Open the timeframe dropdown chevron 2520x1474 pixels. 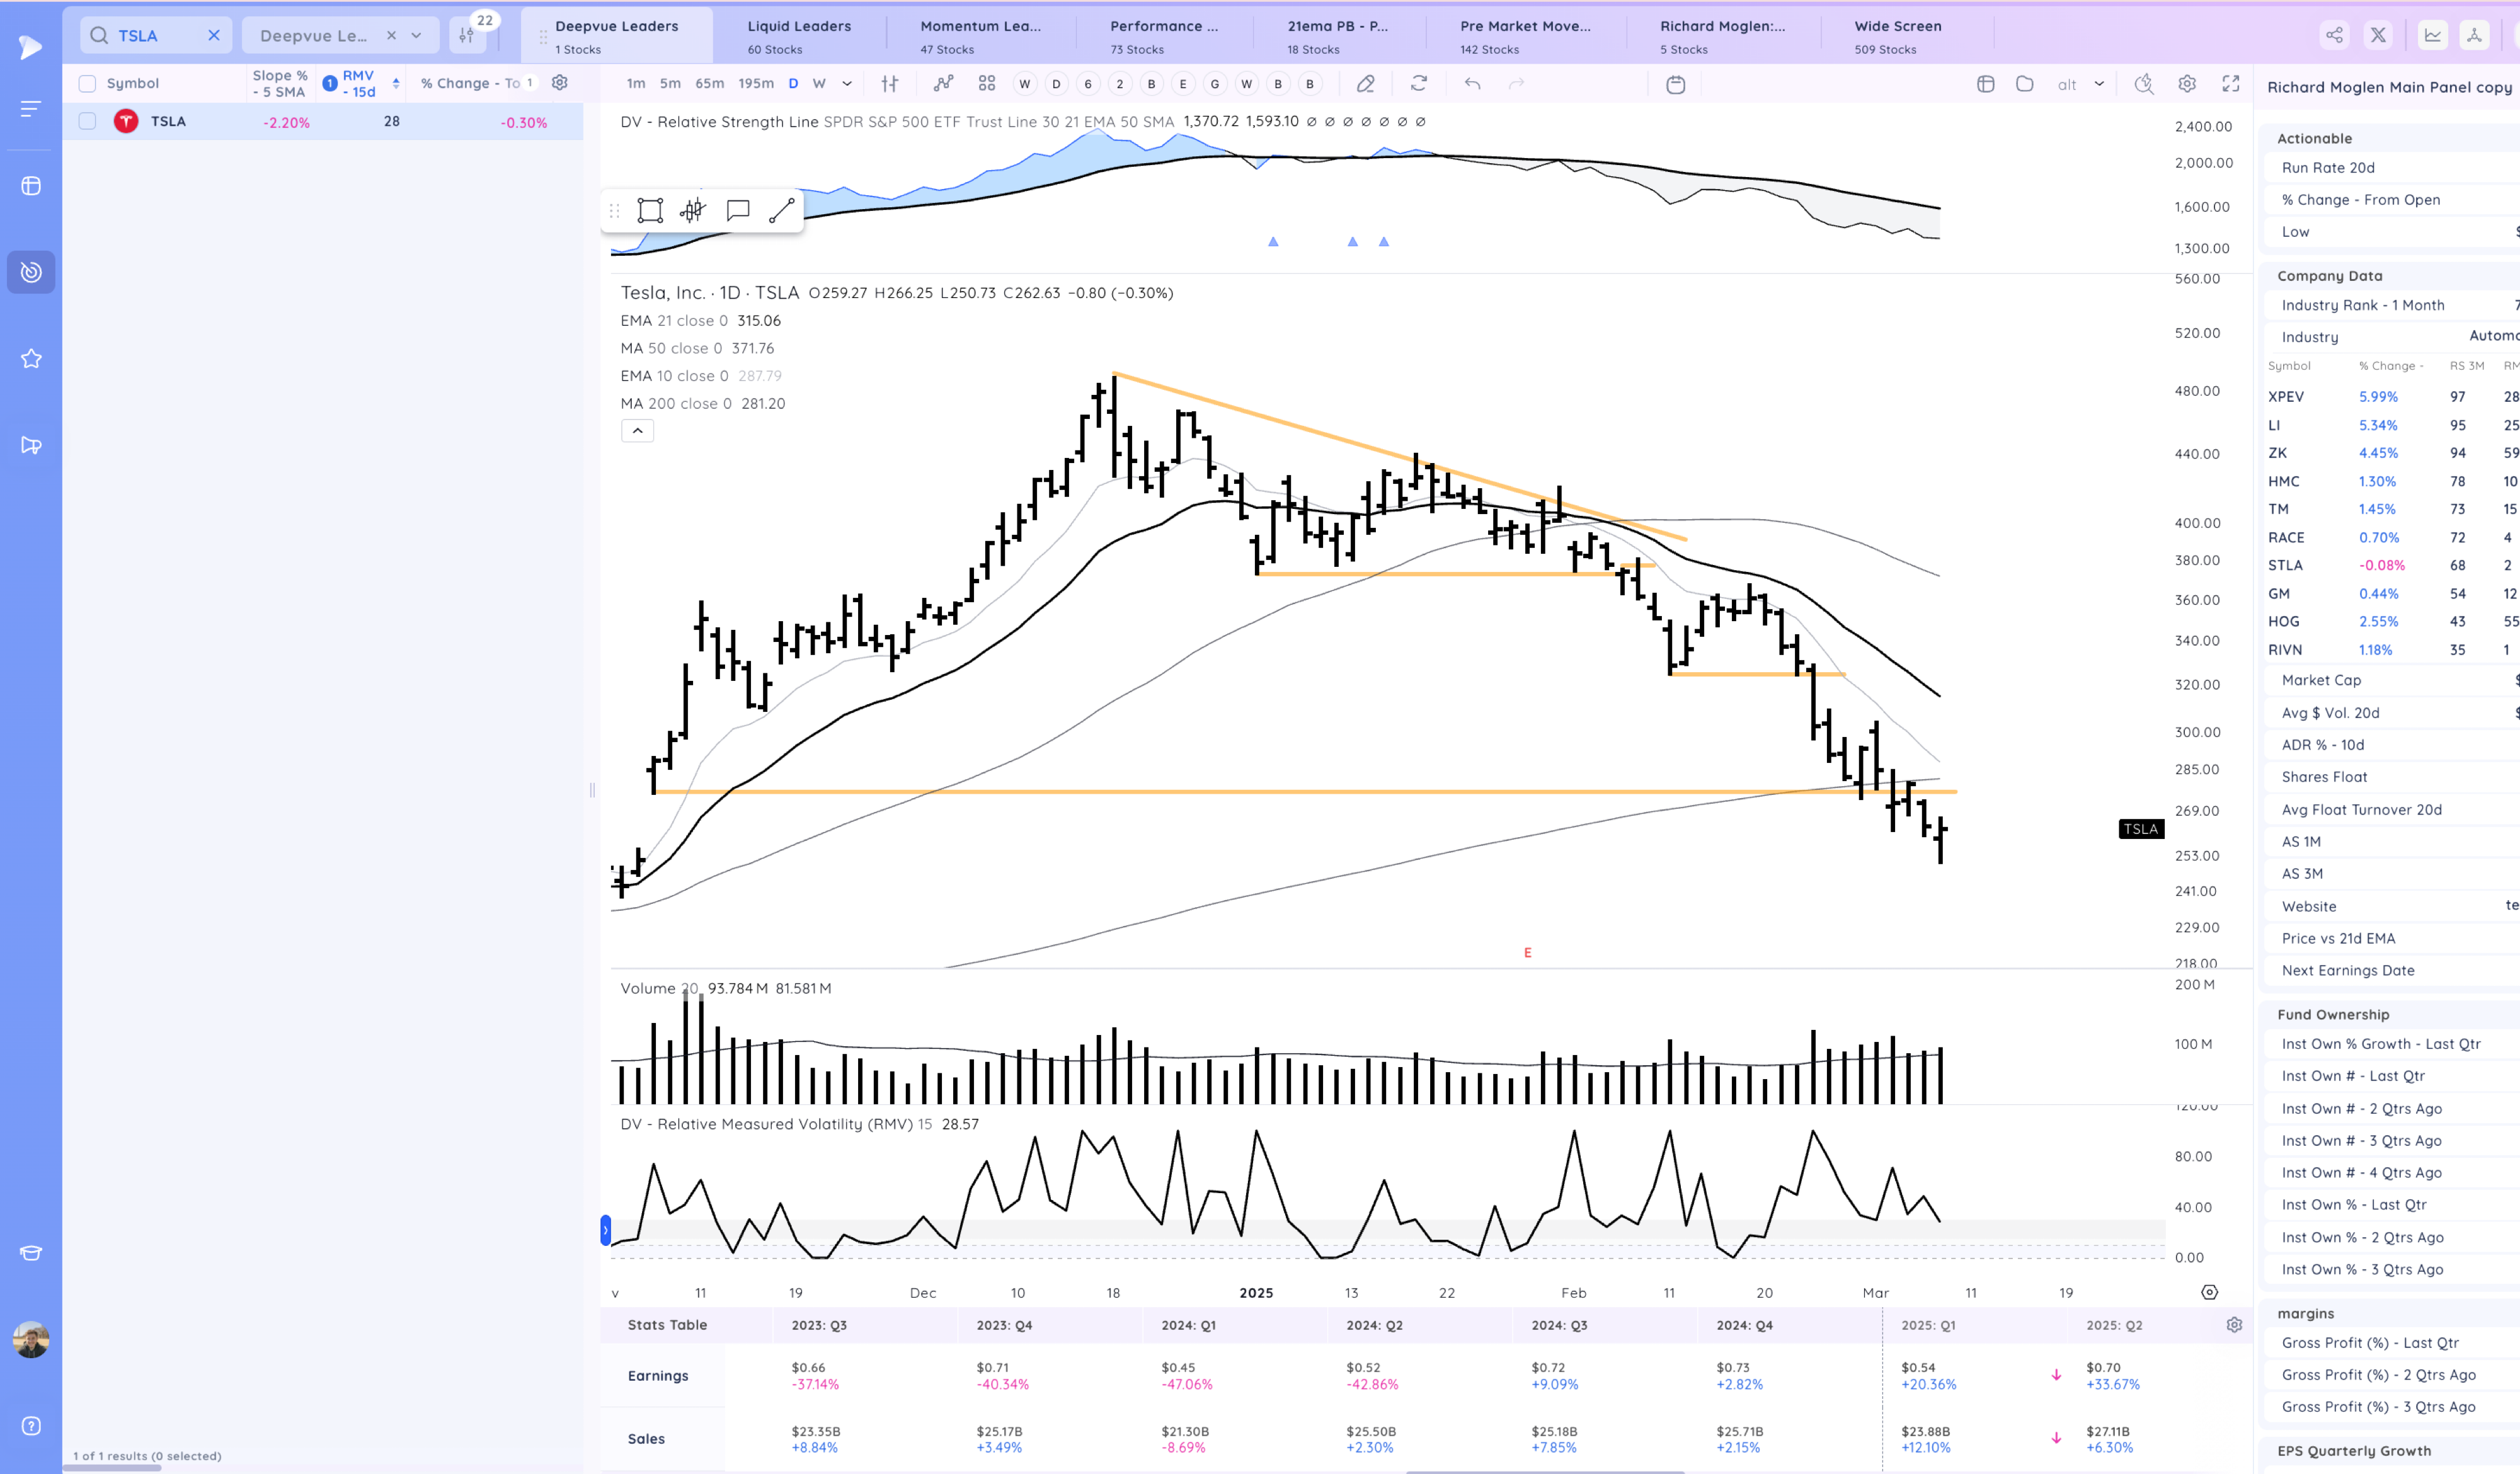[x=847, y=84]
